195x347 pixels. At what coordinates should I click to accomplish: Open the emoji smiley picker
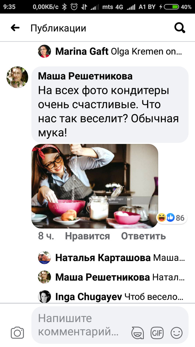[176, 333]
